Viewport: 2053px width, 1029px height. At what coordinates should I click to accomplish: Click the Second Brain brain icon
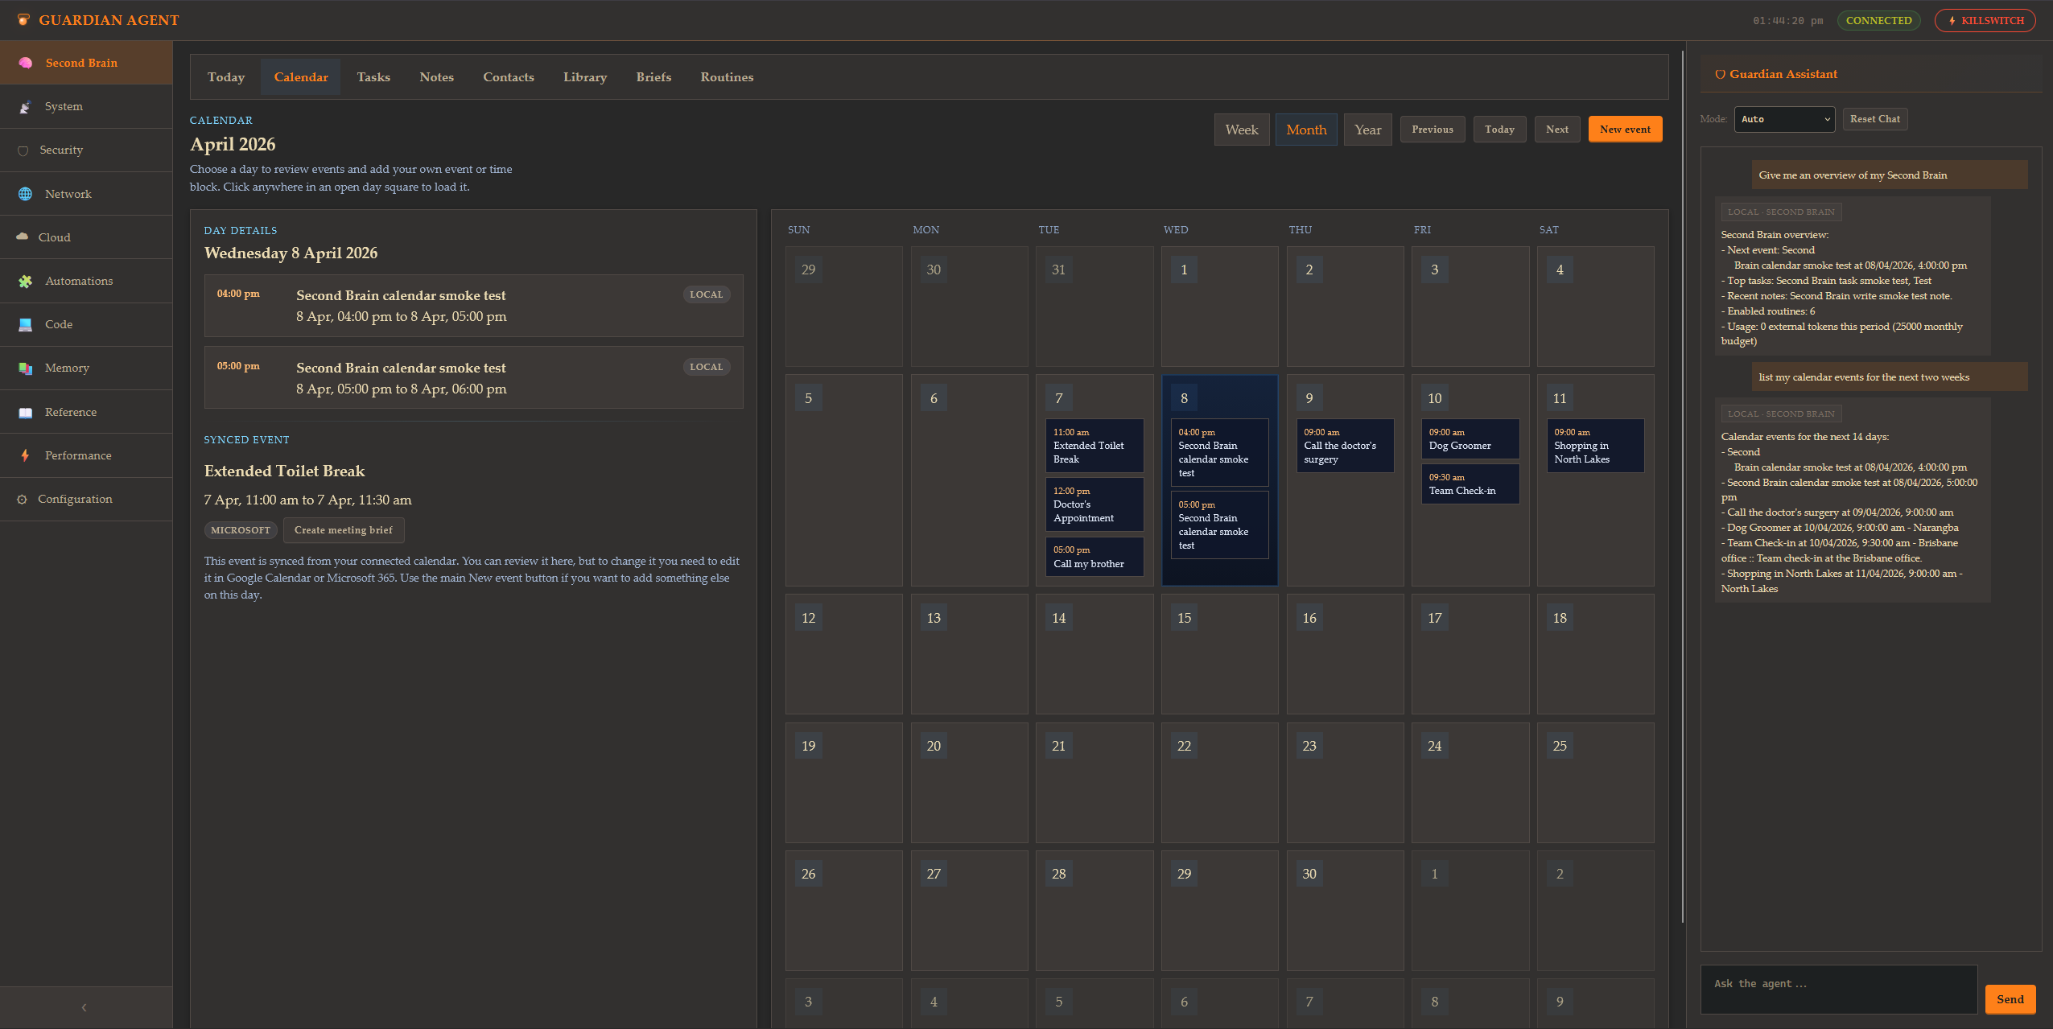click(26, 63)
